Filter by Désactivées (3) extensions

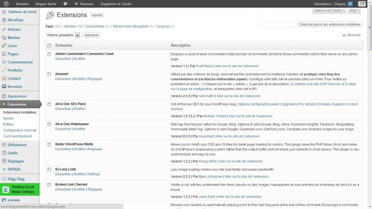pyautogui.click(x=98, y=26)
